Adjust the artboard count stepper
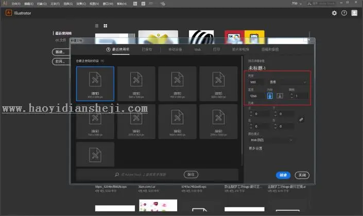Screen dimensions: 363x216 click(291, 96)
